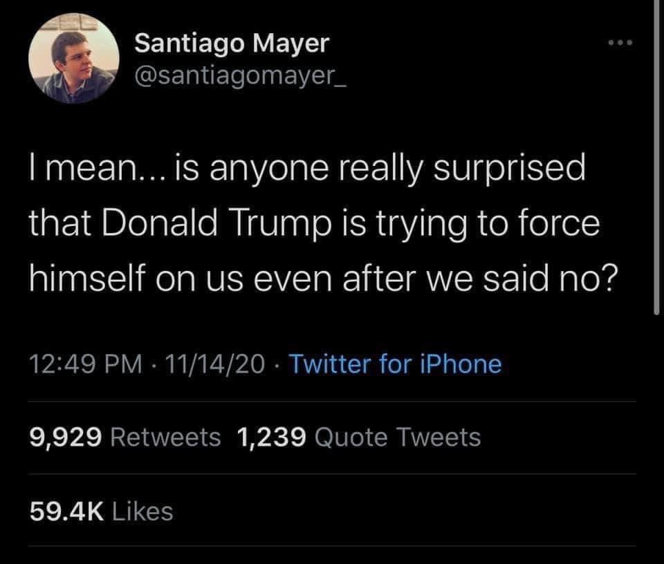Click "himself on us" in the tweet
Viewport: 664px width, 564px height.
coord(136,279)
